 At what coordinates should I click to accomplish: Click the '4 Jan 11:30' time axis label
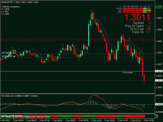[x=123, y=120]
